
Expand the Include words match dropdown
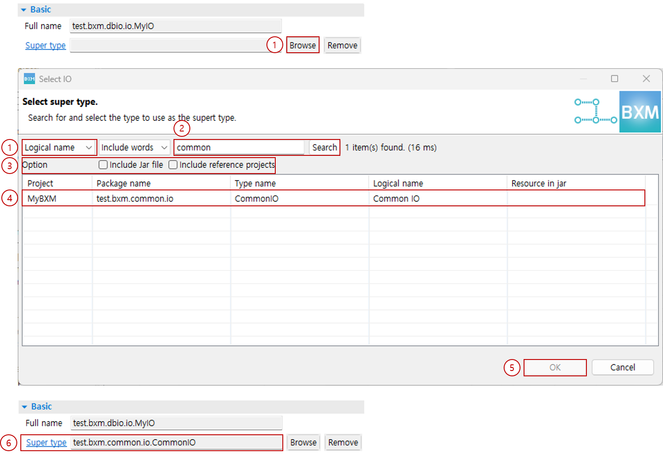[134, 147]
